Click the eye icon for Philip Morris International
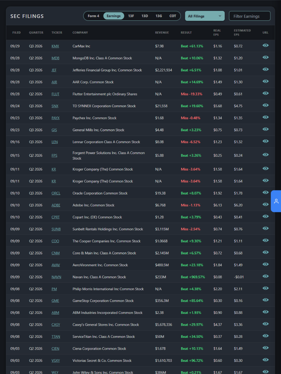This screenshot has height=374, width=281. [265, 288]
